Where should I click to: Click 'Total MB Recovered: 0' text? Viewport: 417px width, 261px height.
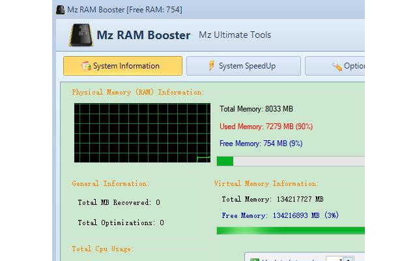(x=119, y=202)
